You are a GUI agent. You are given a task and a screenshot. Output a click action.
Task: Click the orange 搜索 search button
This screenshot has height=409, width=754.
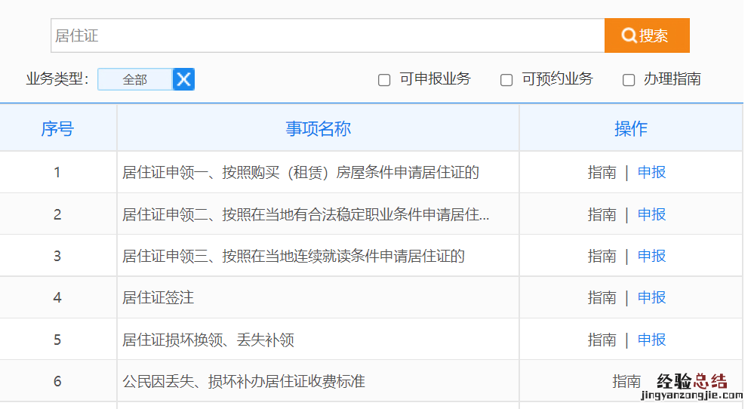coord(646,35)
